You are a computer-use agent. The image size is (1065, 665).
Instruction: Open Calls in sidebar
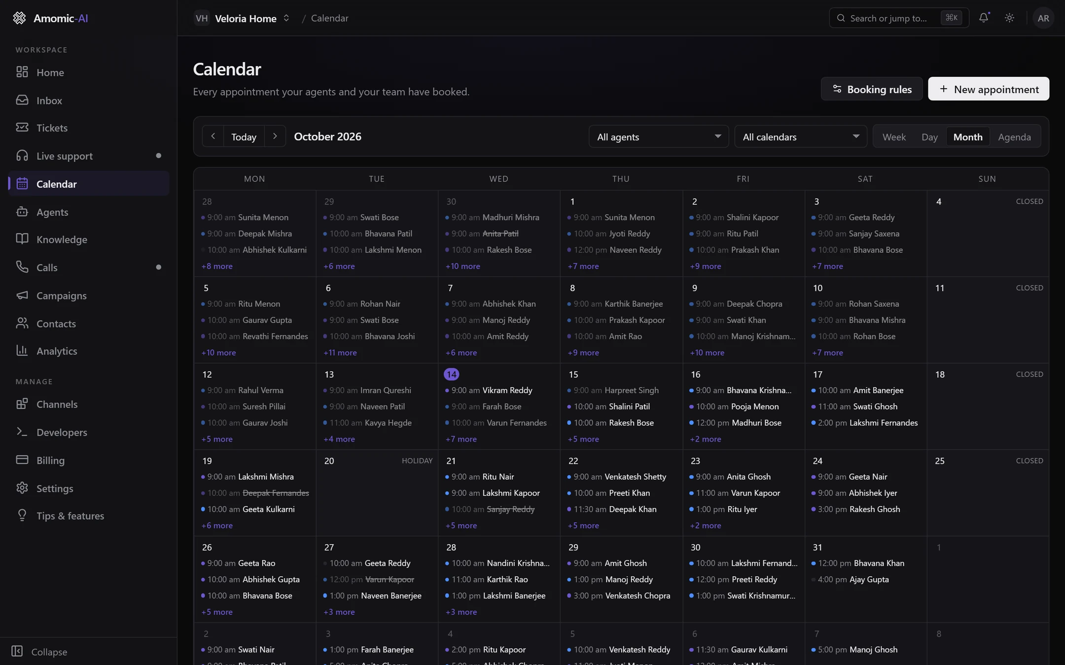point(89,267)
